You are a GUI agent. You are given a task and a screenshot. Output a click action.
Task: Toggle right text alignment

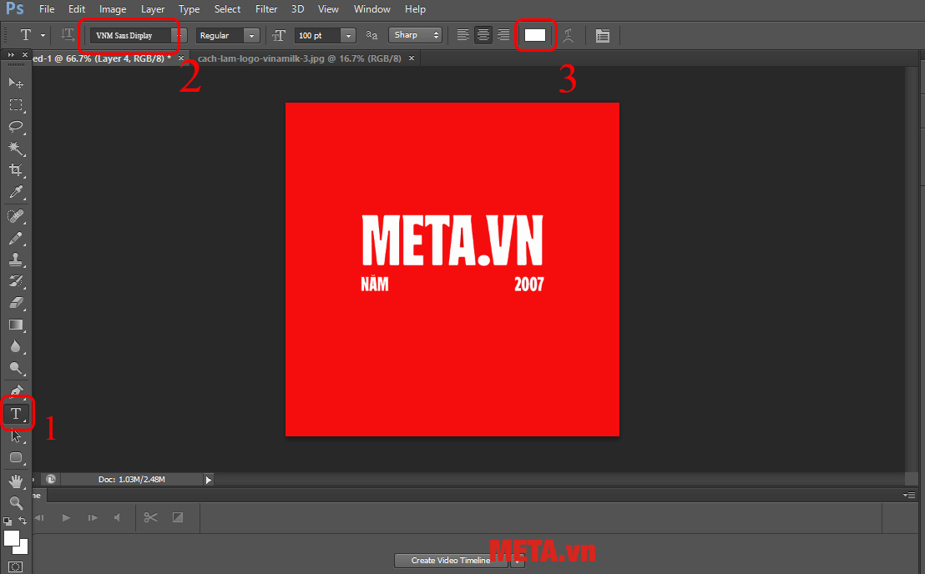pos(503,35)
